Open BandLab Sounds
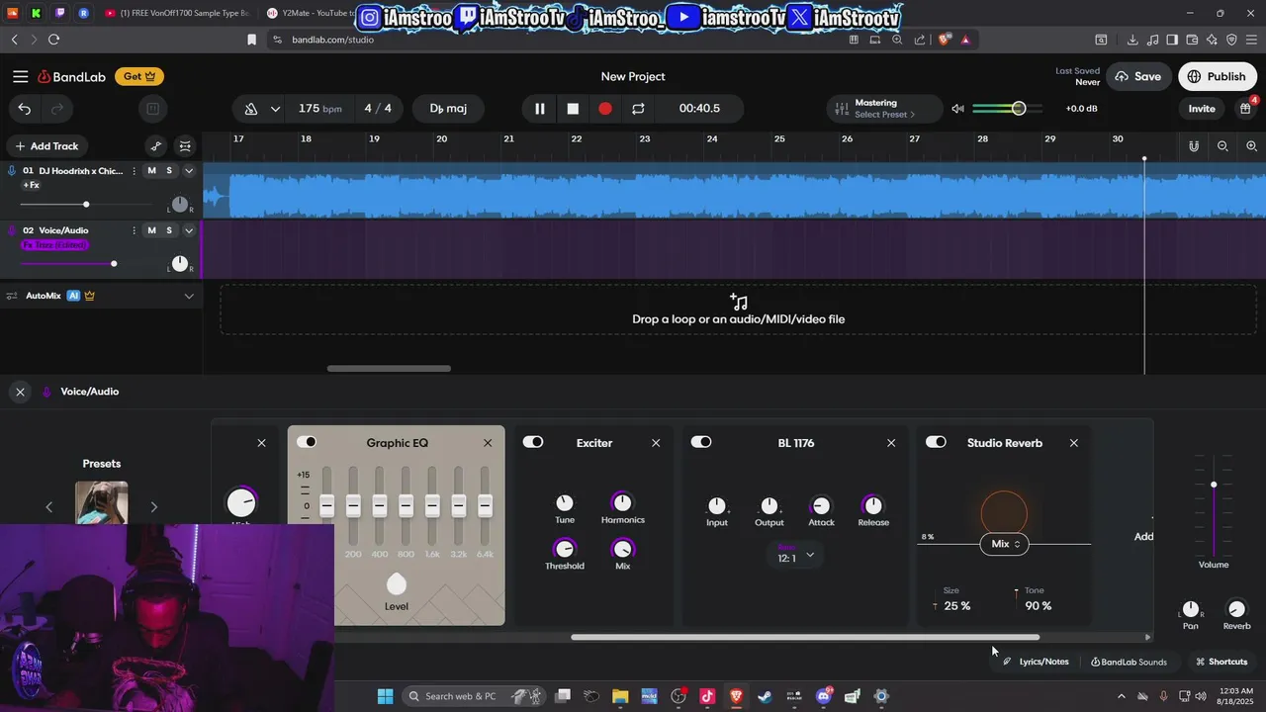This screenshot has width=1266, height=712. pyautogui.click(x=1129, y=662)
